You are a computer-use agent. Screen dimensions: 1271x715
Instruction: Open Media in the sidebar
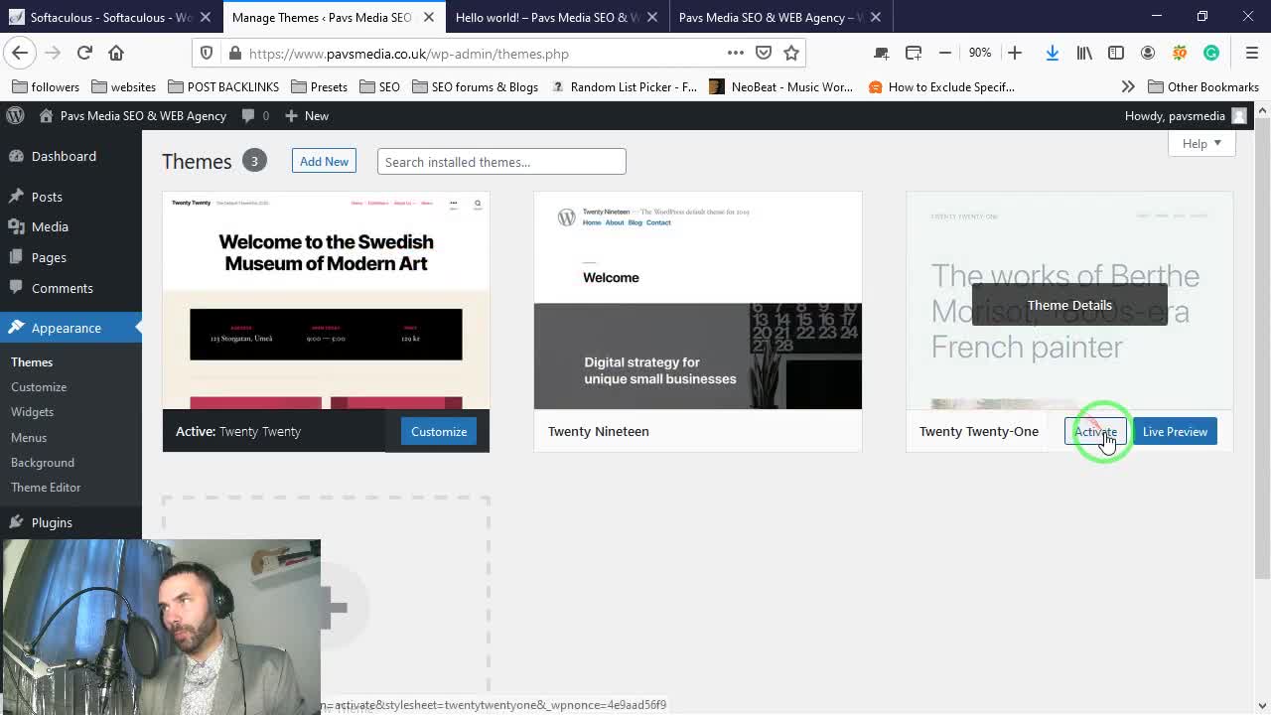click(50, 226)
